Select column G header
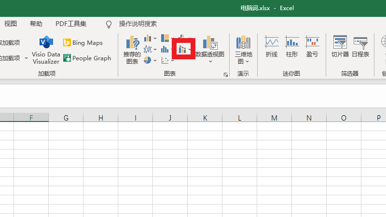 [66, 118]
